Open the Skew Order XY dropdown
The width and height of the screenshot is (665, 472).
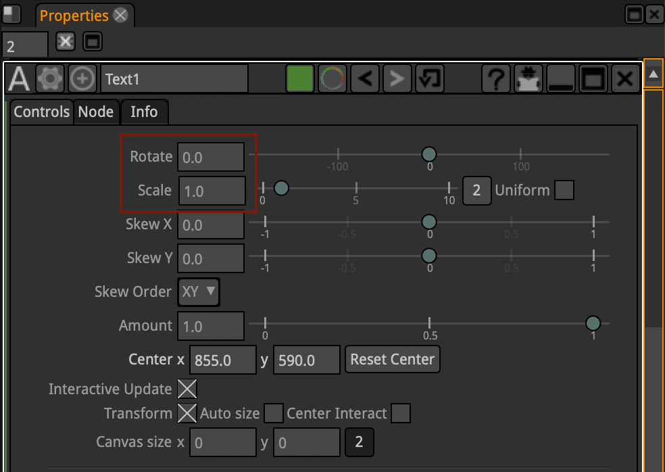[x=199, y=292]
